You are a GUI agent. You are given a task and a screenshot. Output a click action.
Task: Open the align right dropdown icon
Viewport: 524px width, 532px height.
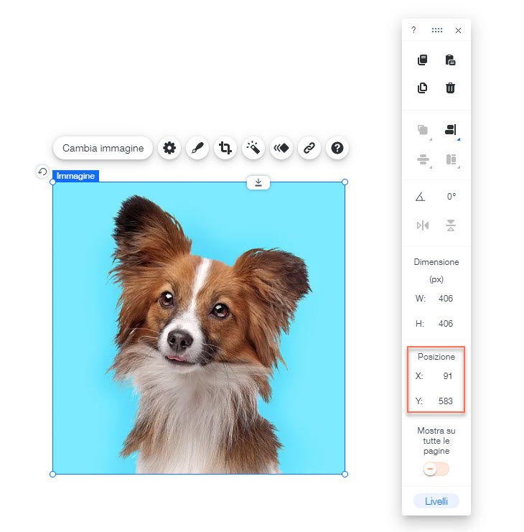pos(451,130)
